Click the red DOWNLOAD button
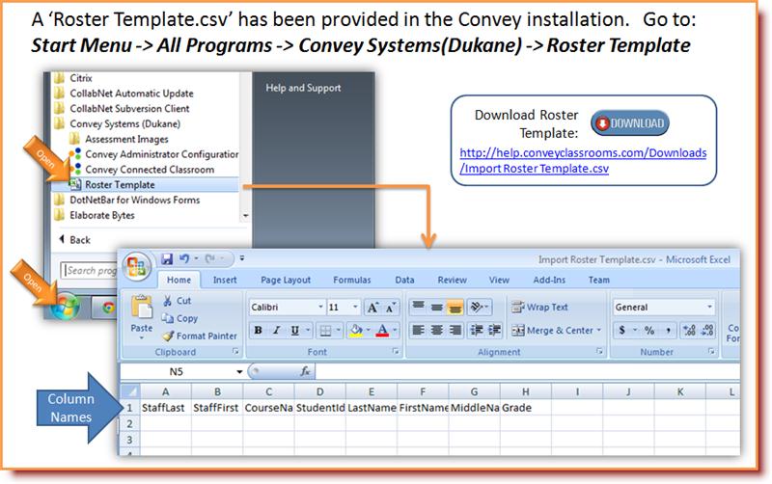 point(630,123)
